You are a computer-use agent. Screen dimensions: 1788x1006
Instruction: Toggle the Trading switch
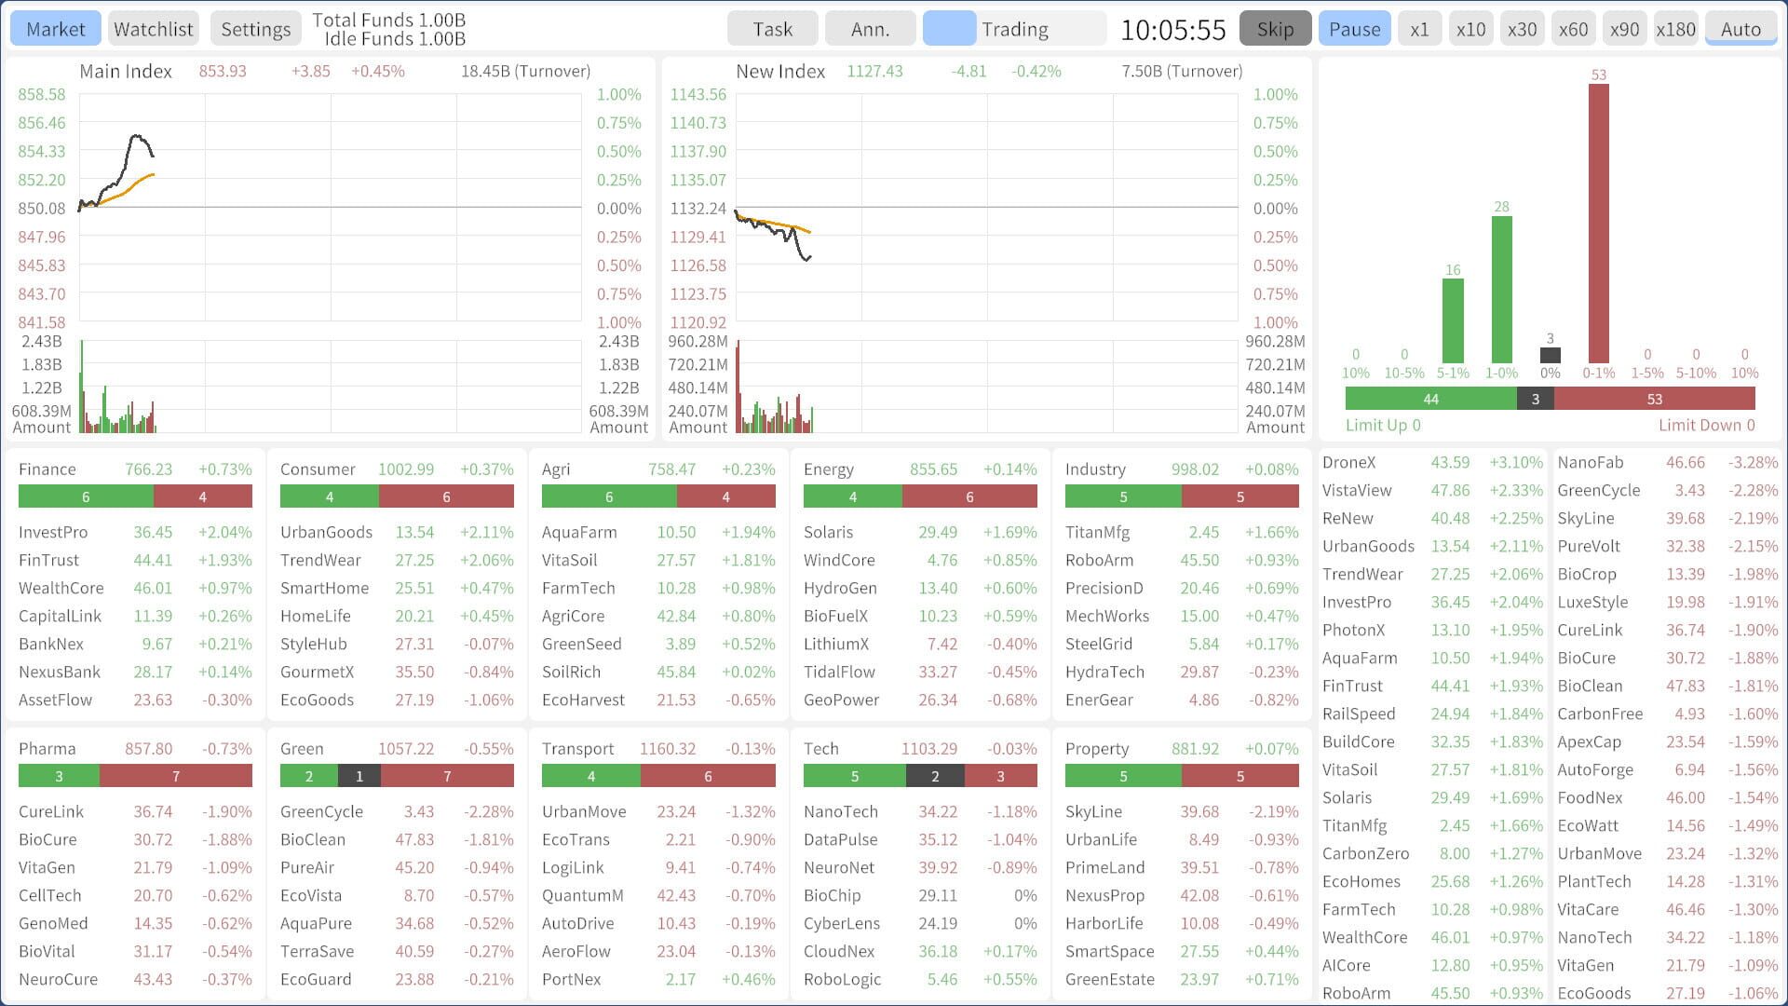(x=950, y=29)
